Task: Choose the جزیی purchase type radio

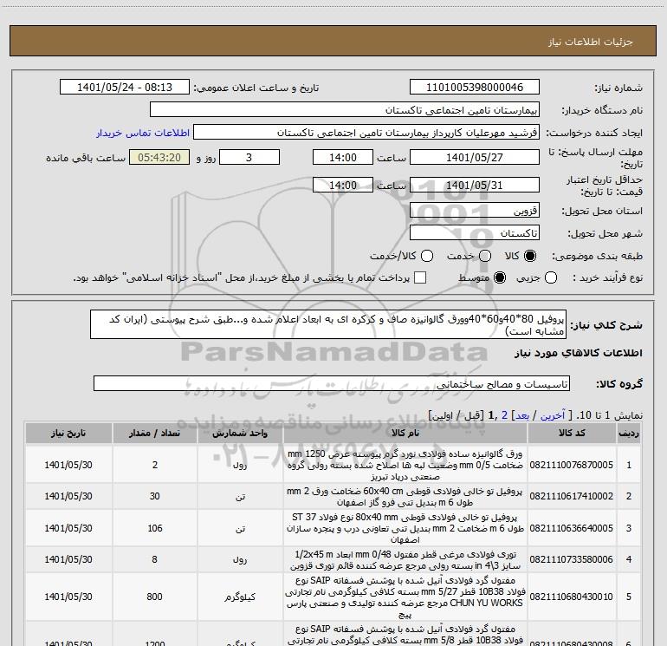Action: point(551,277)
